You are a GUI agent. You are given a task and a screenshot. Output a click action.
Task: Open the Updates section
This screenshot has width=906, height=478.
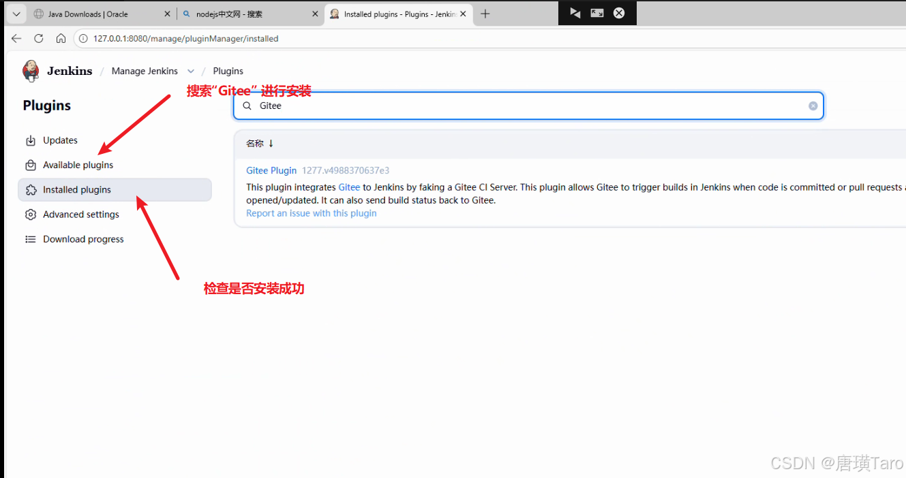115,140
